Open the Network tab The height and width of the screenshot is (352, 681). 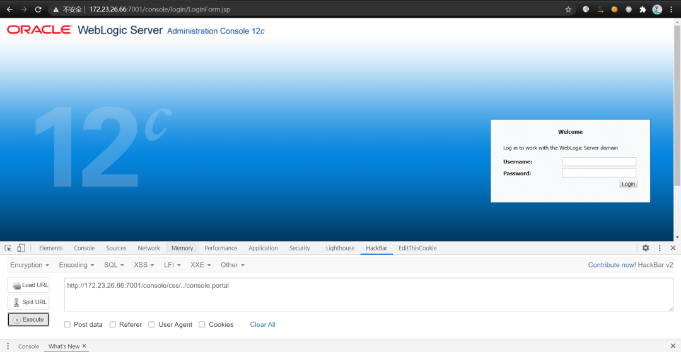tap(149, 248)
